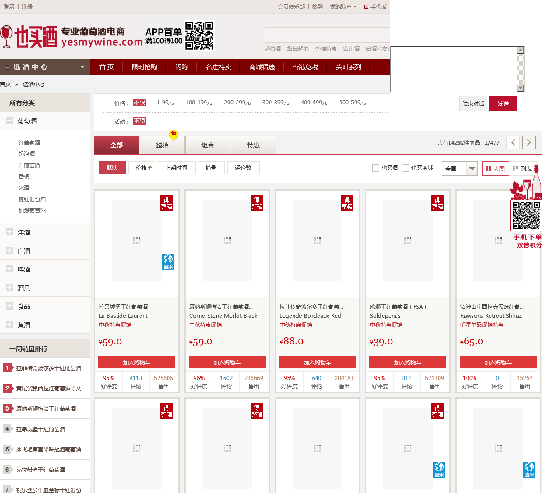The image size is (542, 493).
Task: Click 发送 button in chat
Action: coord(503,103)
